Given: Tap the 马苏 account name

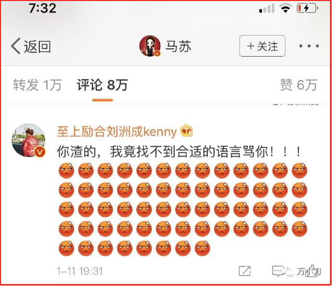Looking at the screenshot, I should (x=178, y=46).
